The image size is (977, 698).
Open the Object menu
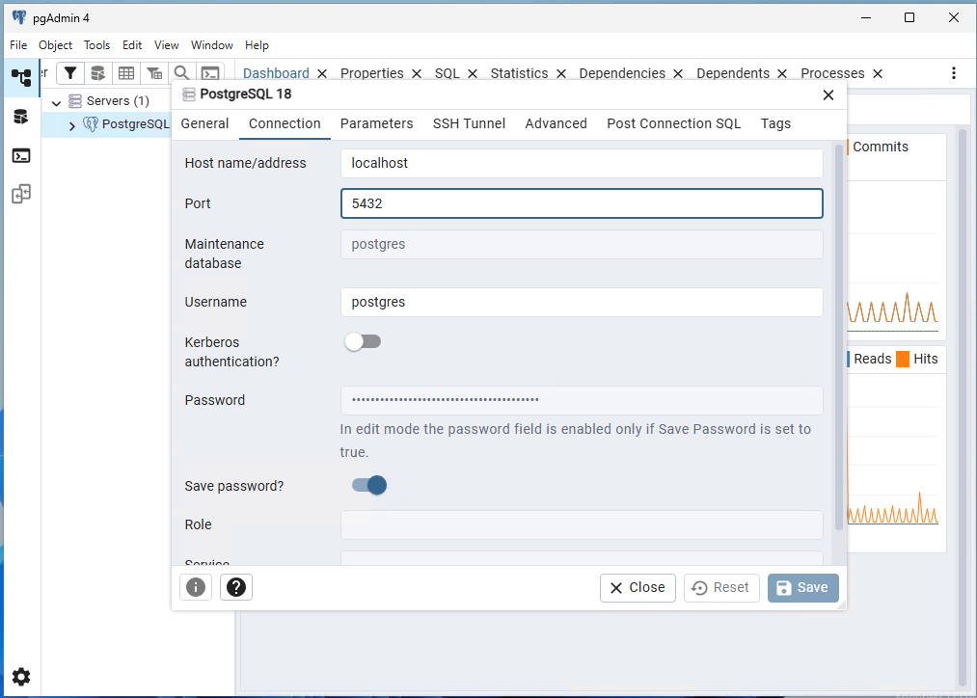[x=55, y=45]
